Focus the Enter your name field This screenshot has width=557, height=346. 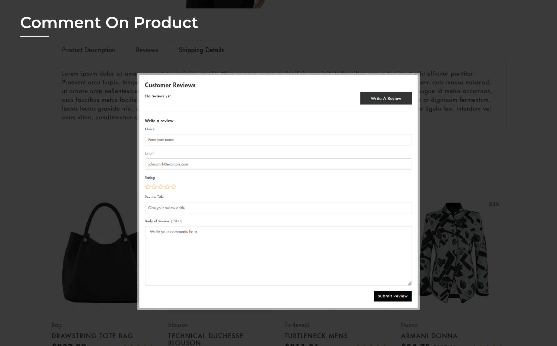click(278, 140)
